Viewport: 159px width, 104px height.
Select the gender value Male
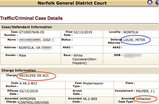(x=22, y=55)
